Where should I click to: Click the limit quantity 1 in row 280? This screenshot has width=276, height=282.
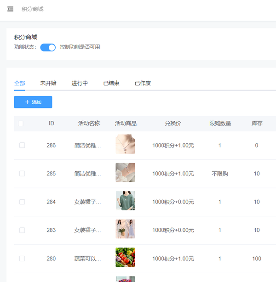220,259
